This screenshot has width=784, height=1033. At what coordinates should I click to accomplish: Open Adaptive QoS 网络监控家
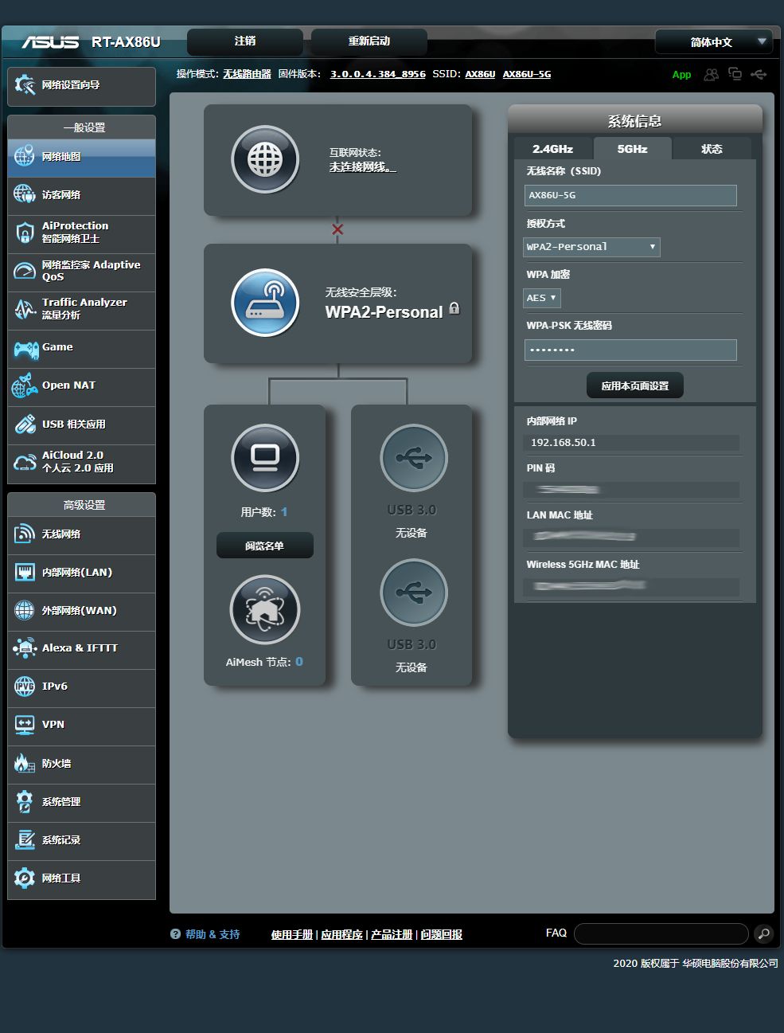coord(81,271)
